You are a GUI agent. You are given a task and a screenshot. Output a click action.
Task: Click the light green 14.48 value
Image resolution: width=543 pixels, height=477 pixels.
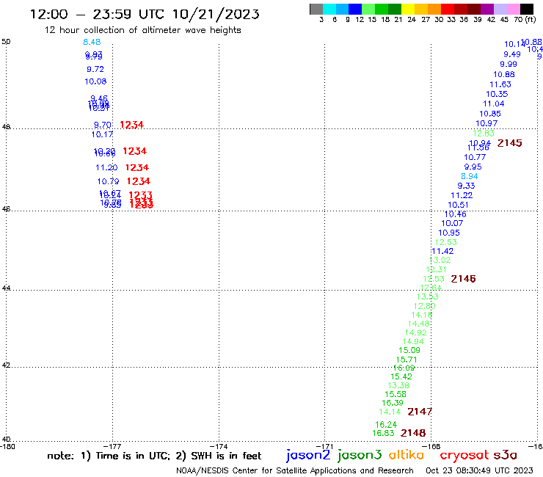click(x=419, y=324)
